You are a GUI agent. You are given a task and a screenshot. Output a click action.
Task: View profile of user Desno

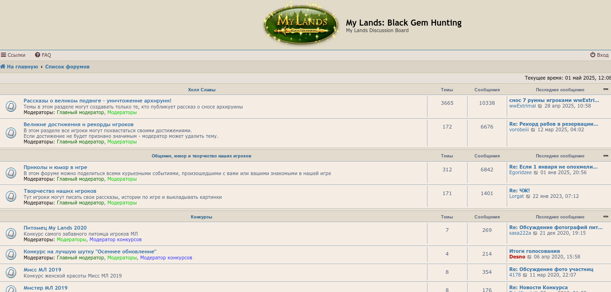pos(517,257)
